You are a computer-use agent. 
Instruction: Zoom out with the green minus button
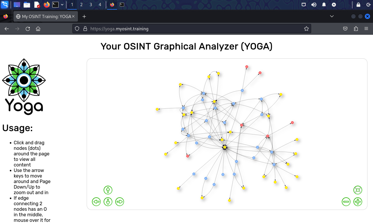click(x=346, y=202)
